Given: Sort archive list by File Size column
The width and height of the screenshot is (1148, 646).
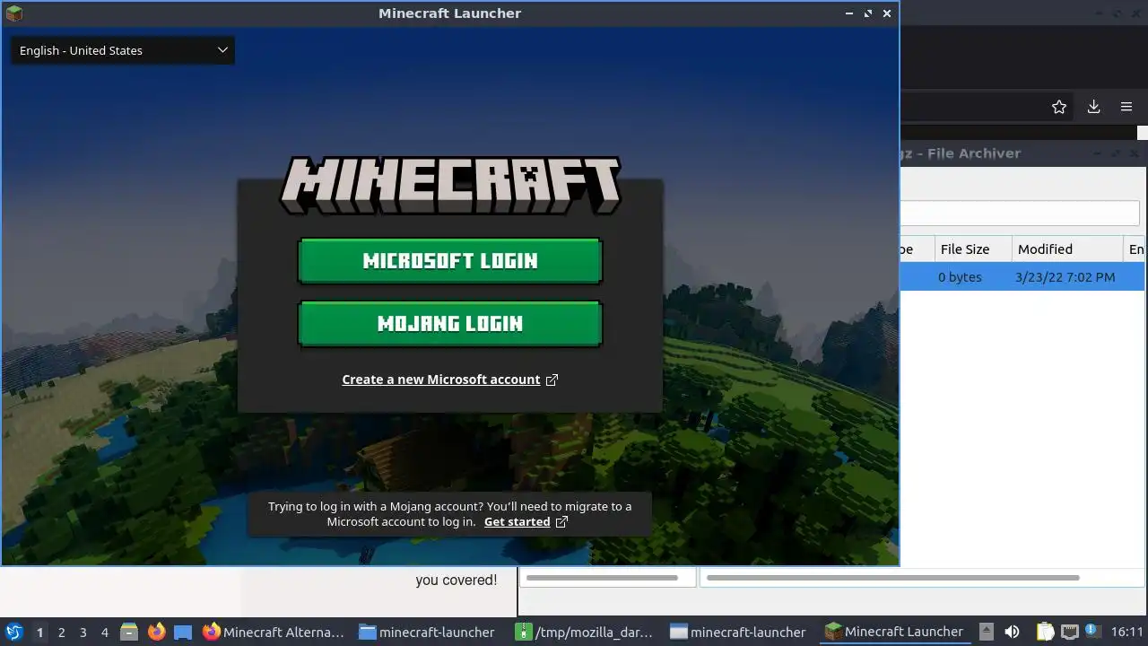Looking at the screenshot, I should click(971, 249).
